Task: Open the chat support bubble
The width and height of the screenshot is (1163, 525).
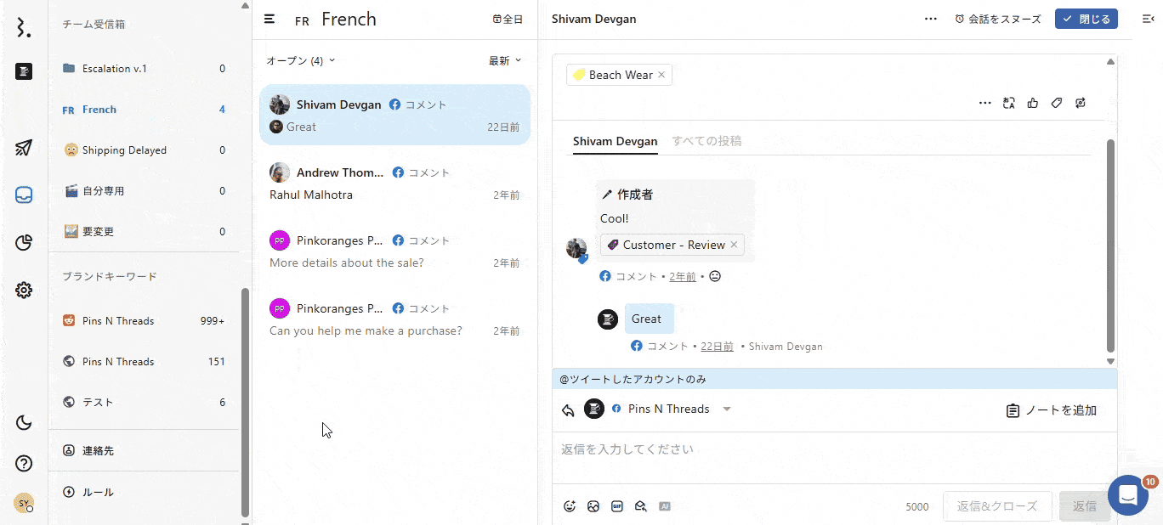Action: 1127,495
